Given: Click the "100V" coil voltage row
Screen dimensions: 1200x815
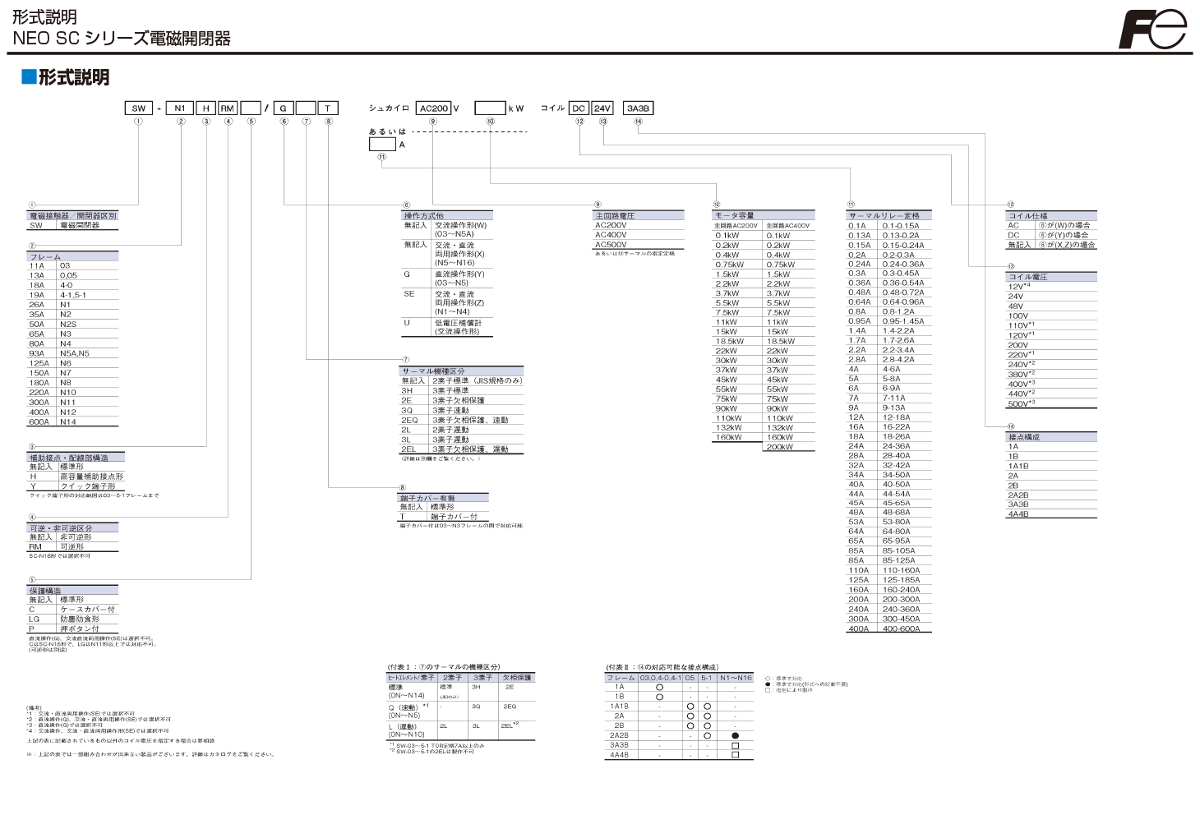Looking at the screenshot, I should click(1052, 315).
